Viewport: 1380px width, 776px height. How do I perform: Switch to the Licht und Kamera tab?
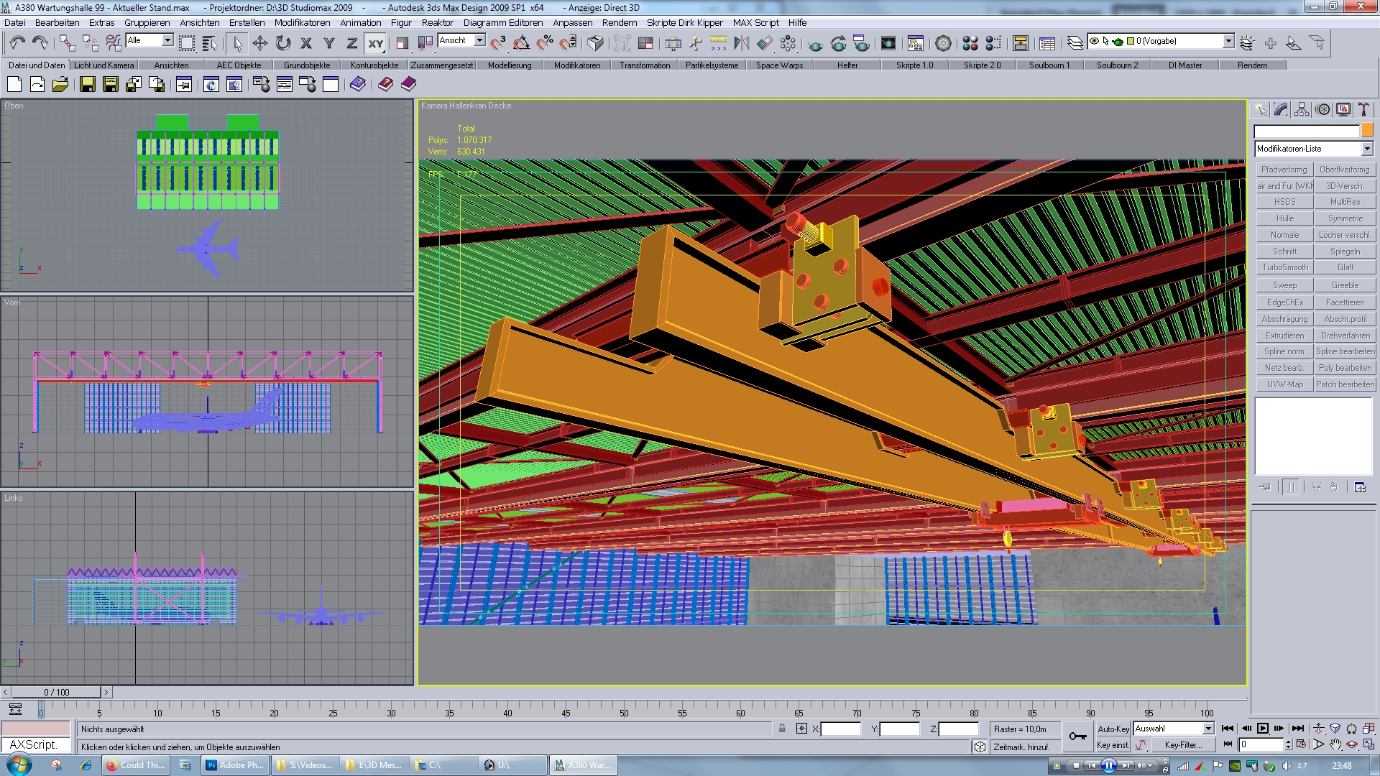tap(104, 65)
